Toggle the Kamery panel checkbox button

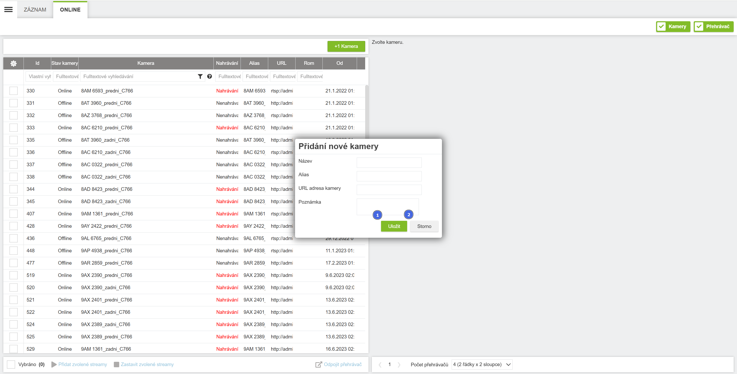click(x=673, y=26)
